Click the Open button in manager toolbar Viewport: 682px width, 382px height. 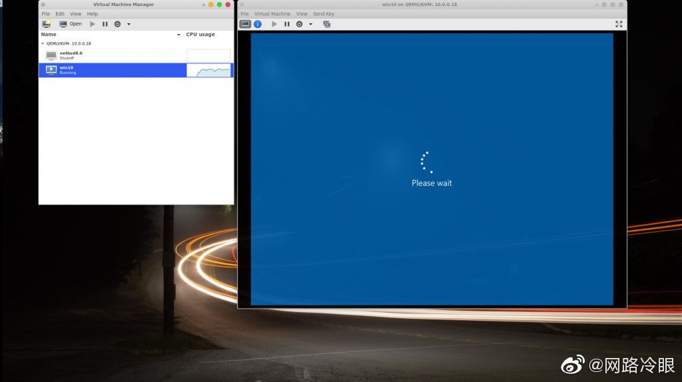(x=71, y=24)
